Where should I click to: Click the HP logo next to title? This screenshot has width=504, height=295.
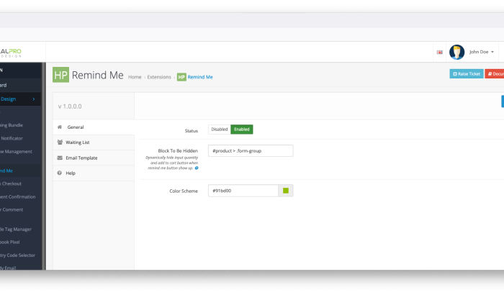60,75
